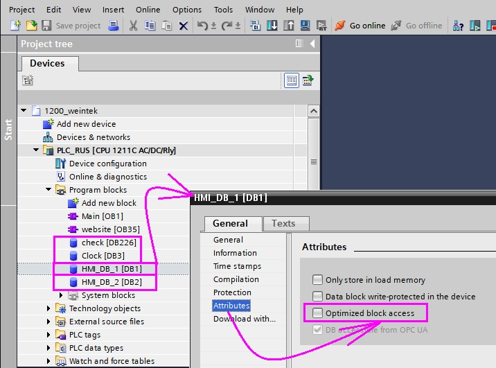Viewport: 496px width, 368px height.
Task: Click the Go online icon
Action: pyautogui.click(x=339, y=26)
